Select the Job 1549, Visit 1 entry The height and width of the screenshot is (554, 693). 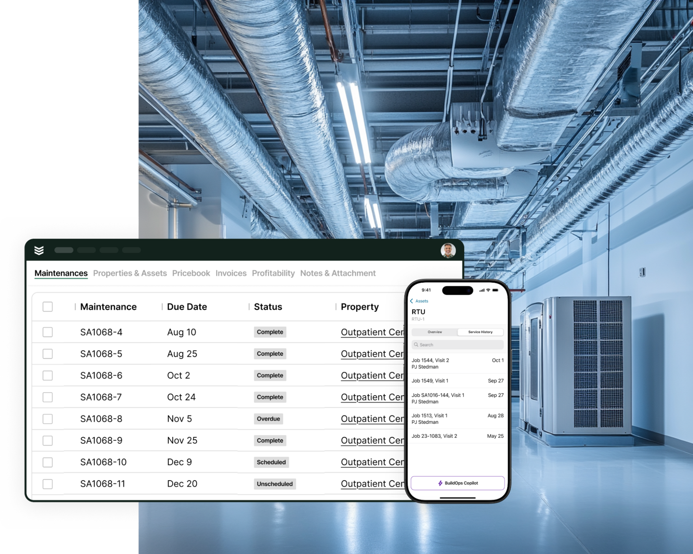click(x=447, y=380)
